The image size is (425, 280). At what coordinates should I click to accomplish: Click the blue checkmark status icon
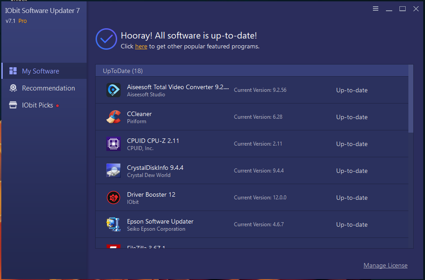(x=106, y=39)
